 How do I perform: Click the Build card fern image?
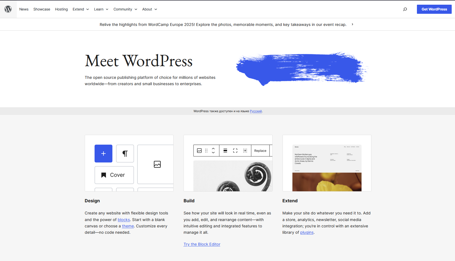point(233,176)
